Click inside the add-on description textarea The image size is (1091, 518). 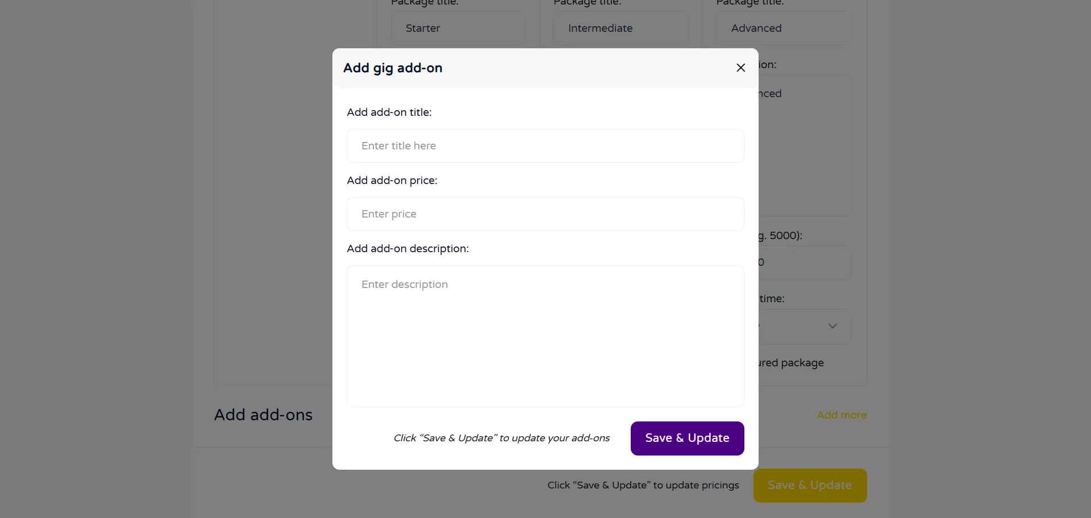(x=545, y=336)
